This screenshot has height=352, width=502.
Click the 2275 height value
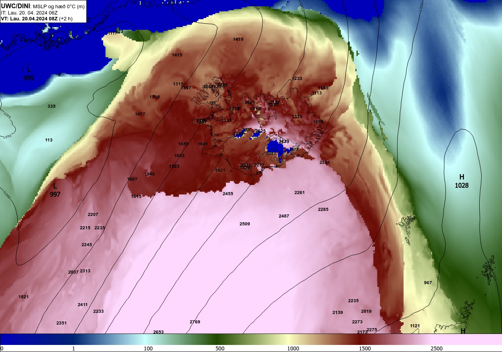(x=372, y=330)
